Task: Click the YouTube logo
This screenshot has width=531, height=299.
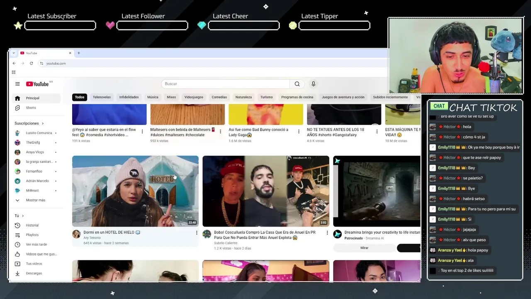Action: point(37,84)
